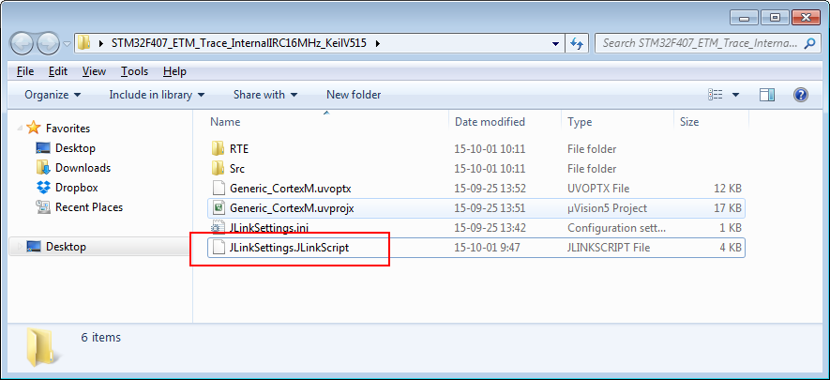Click the 12 KB size cell

pyautogui.click(x=728, y=189)
